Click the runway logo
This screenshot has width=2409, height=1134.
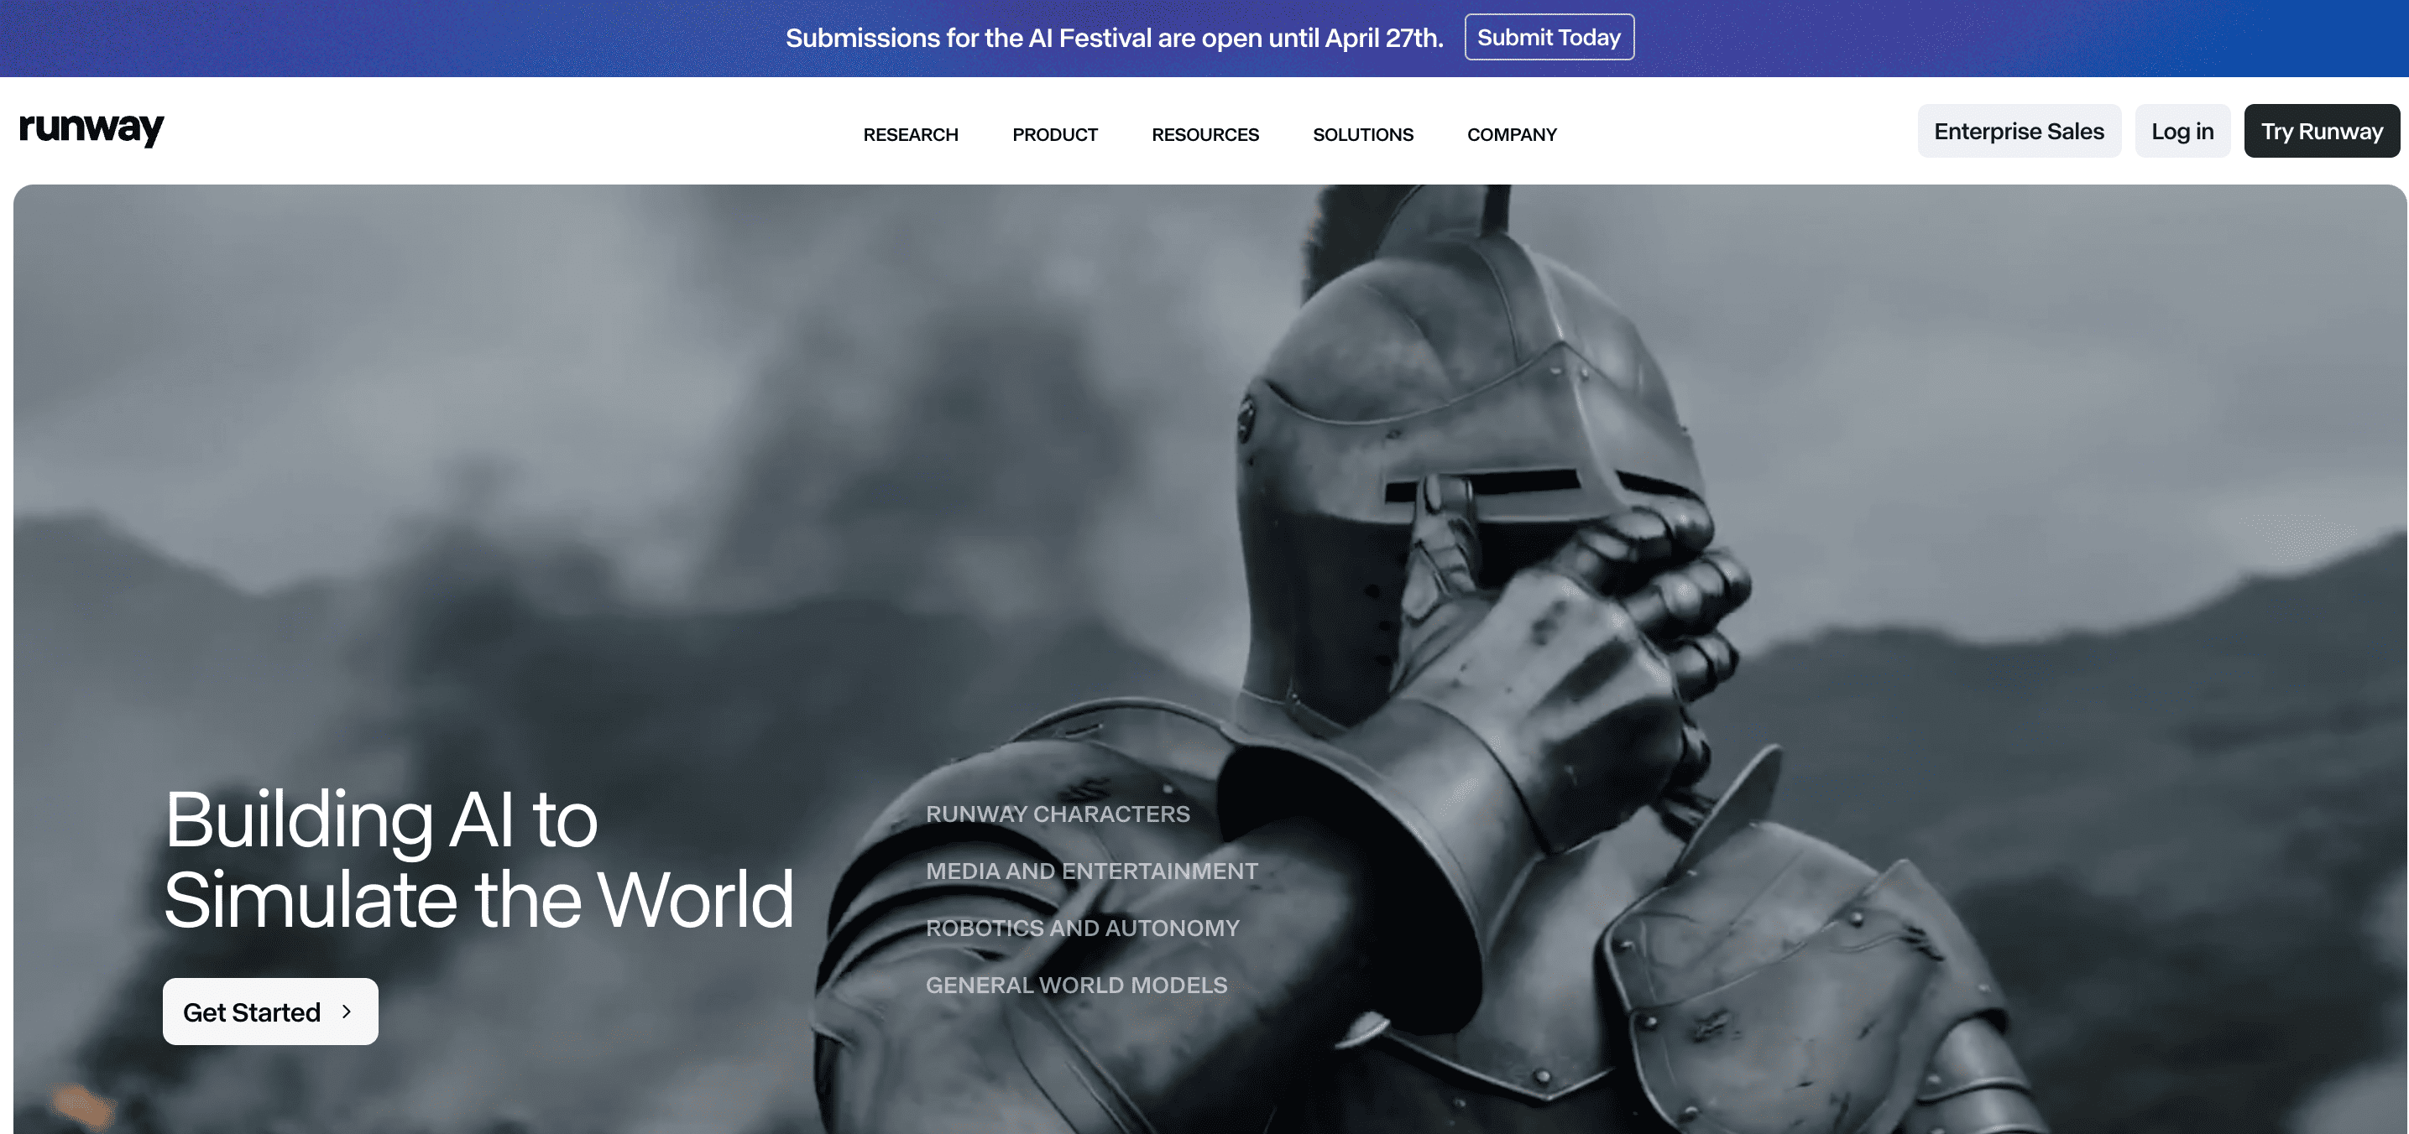[x=91, y=129]
